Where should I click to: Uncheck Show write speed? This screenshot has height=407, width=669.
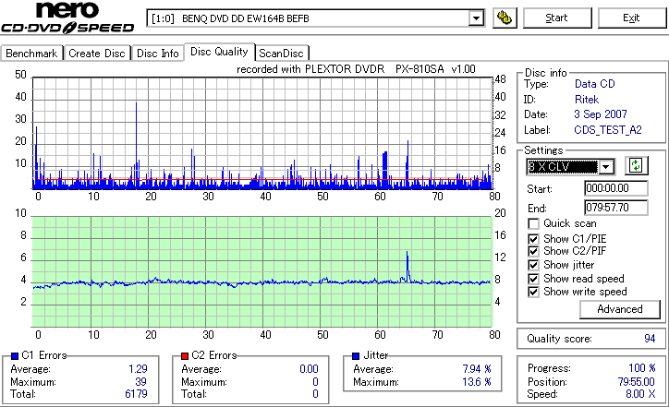(x=533, y=292)
